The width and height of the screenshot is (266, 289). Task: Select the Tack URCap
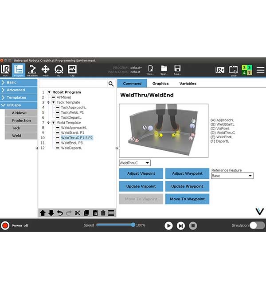pos(21,128)
